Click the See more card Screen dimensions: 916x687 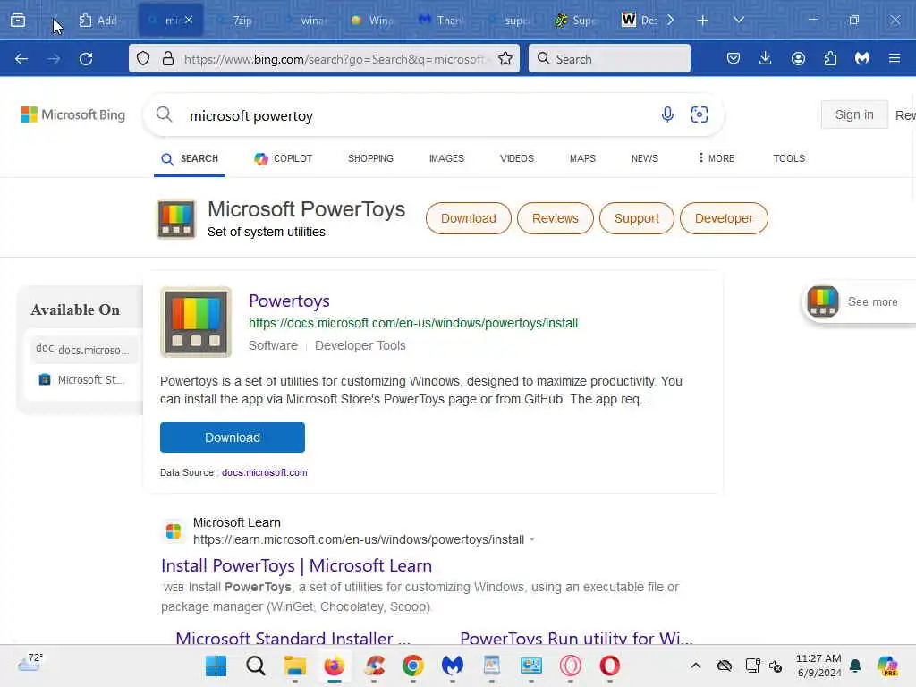858,302
